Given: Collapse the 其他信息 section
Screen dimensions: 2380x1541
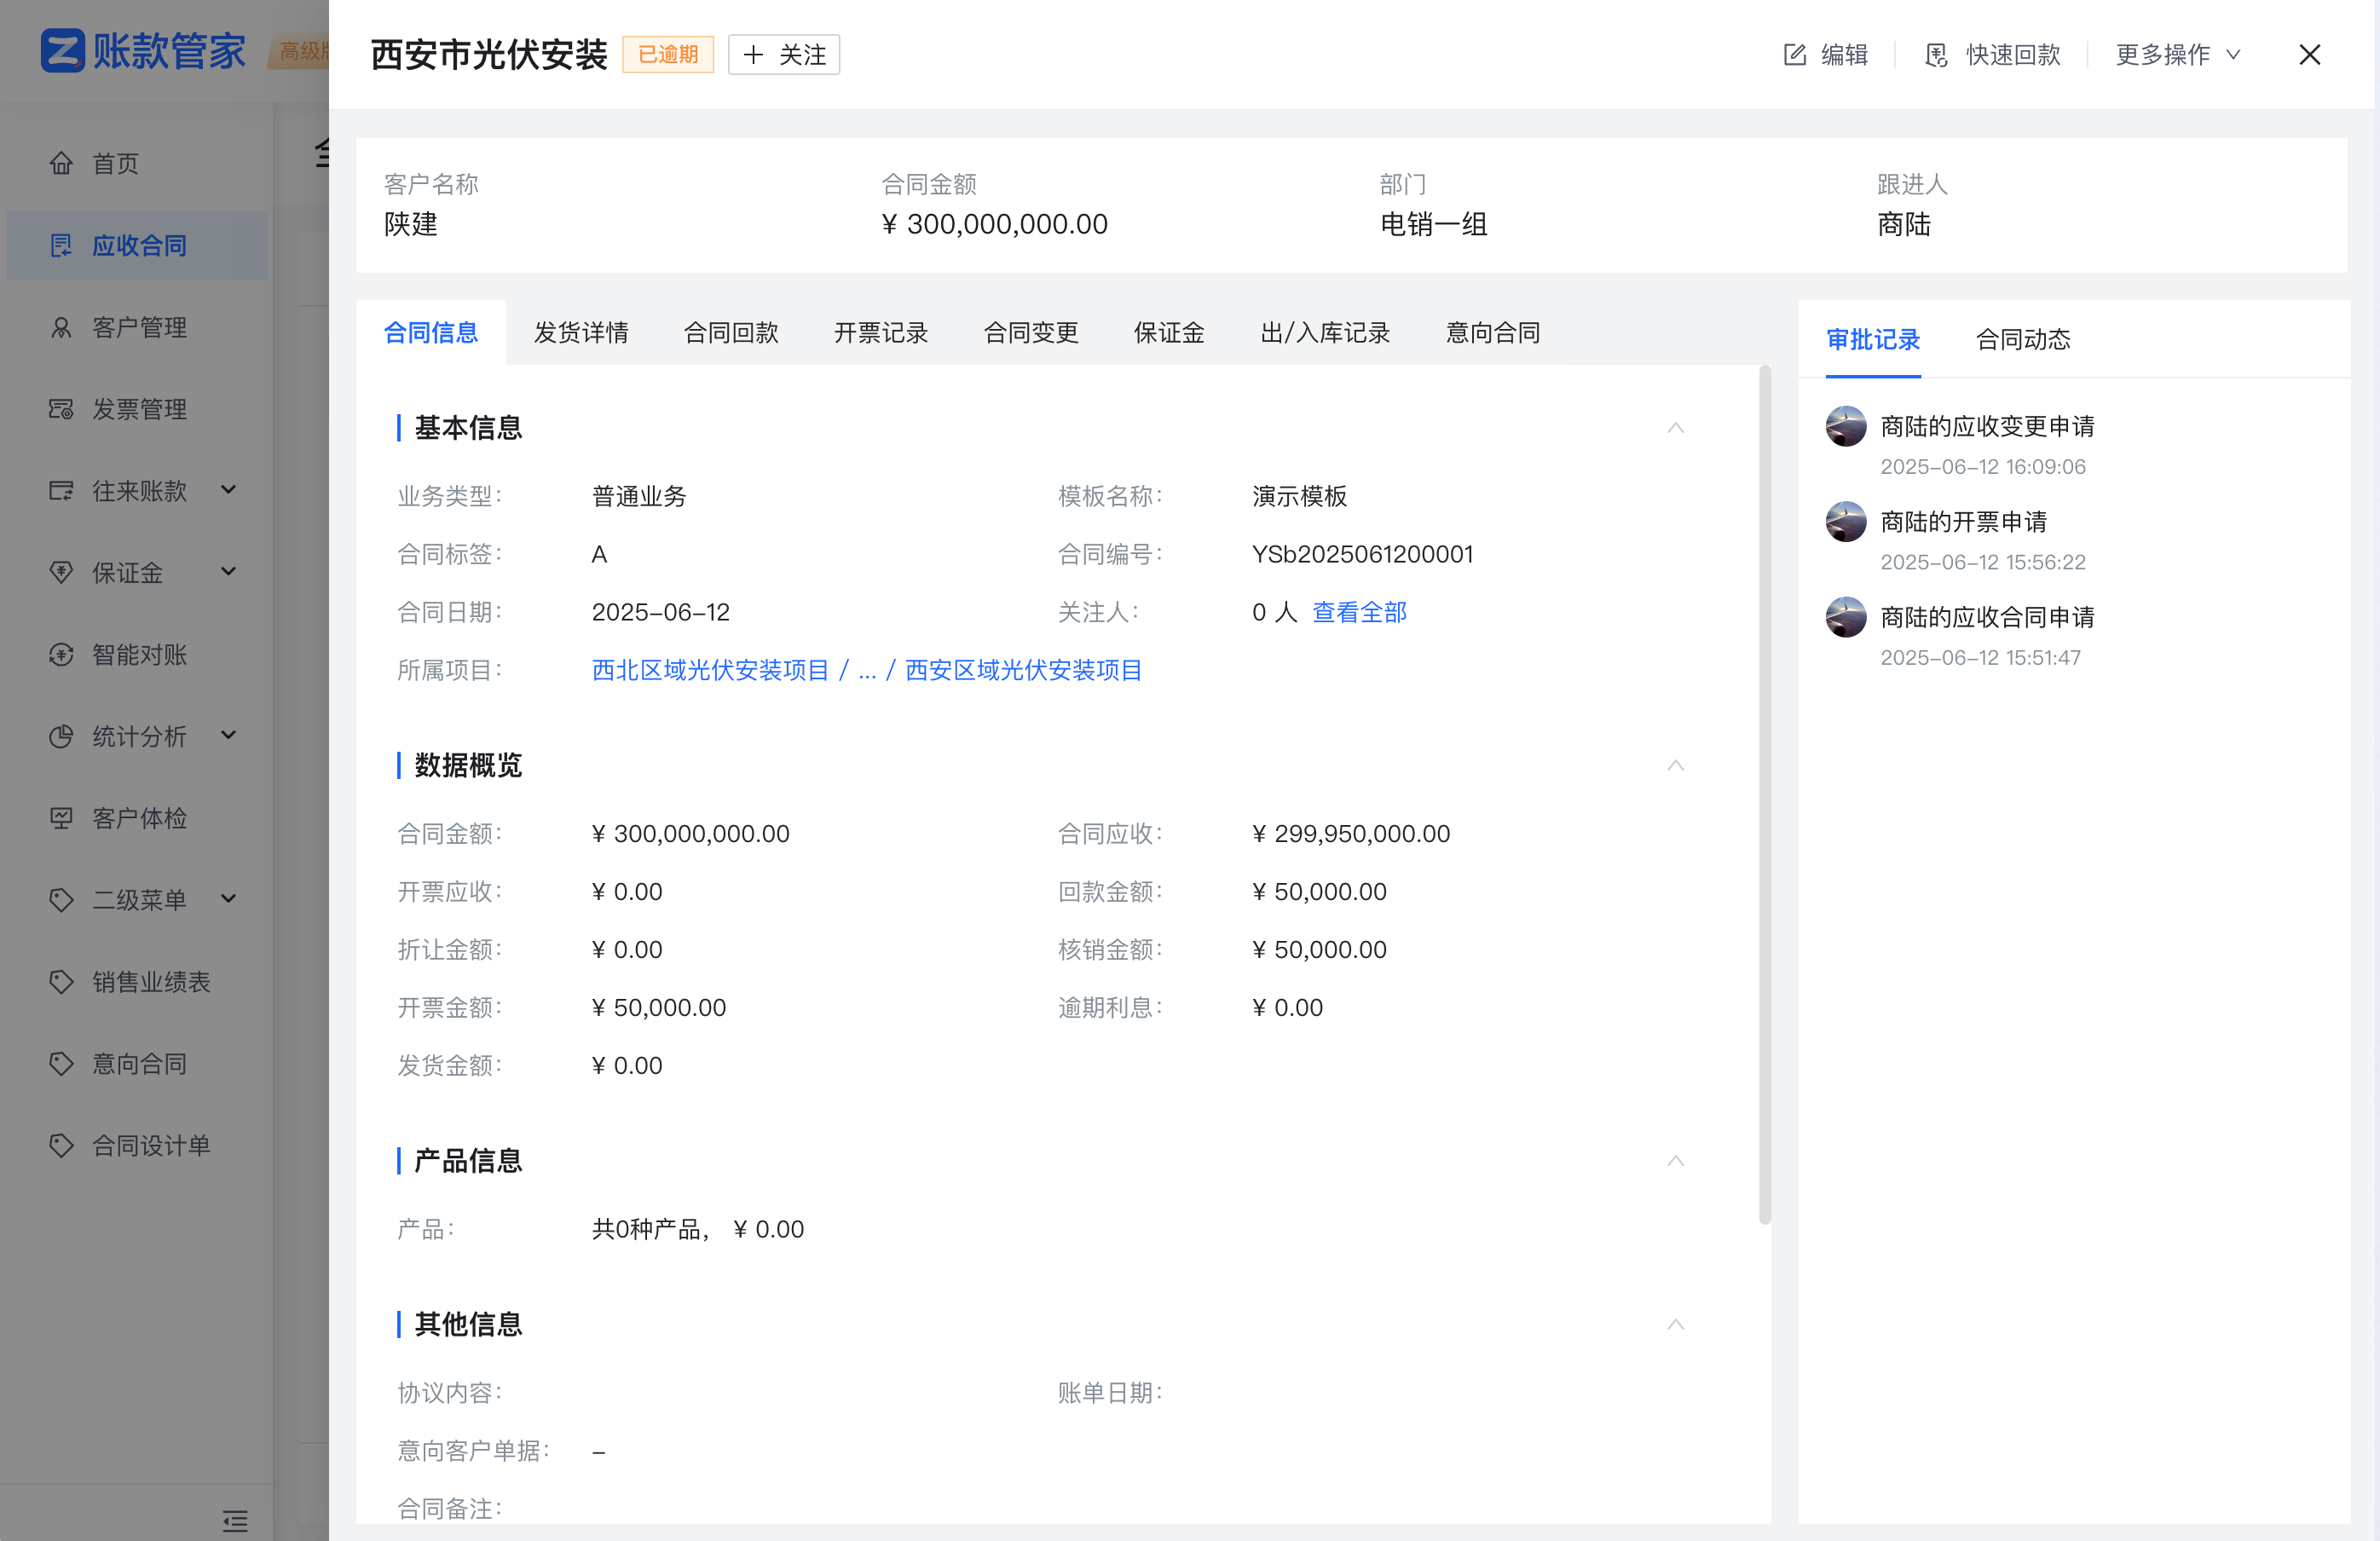Looking at the screenshot, I should 1676,1325.
